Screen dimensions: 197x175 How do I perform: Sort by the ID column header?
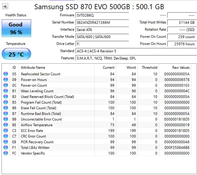pos(14,68)
